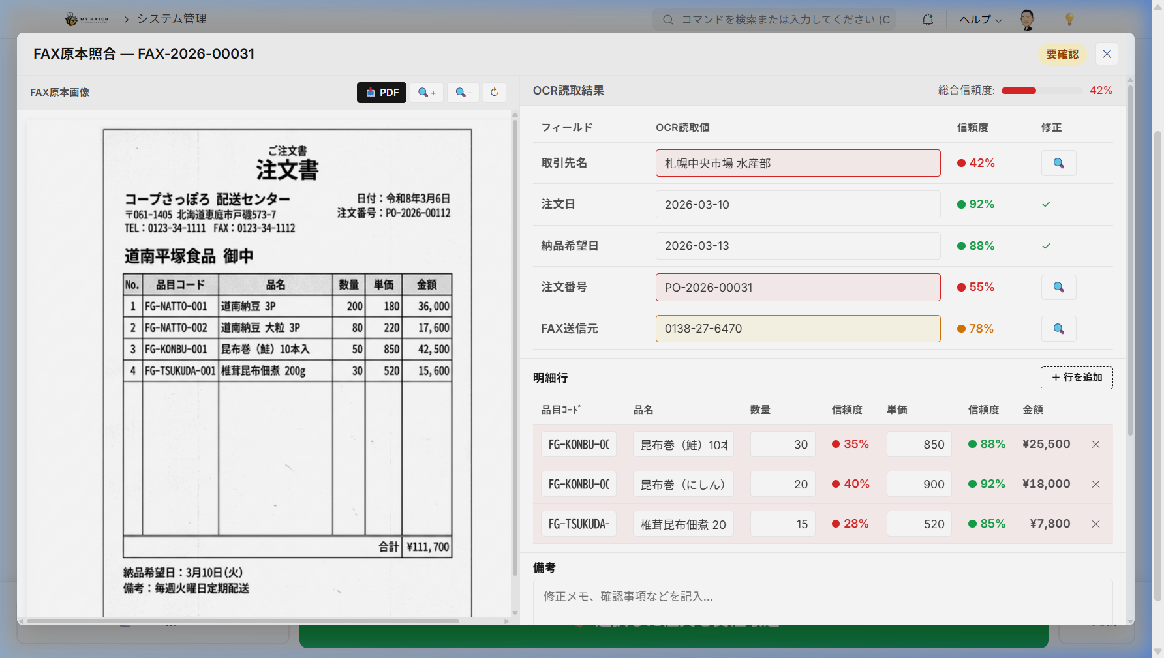Remove the 椎茸昆布佃煮 detail row

point(1095,524)
